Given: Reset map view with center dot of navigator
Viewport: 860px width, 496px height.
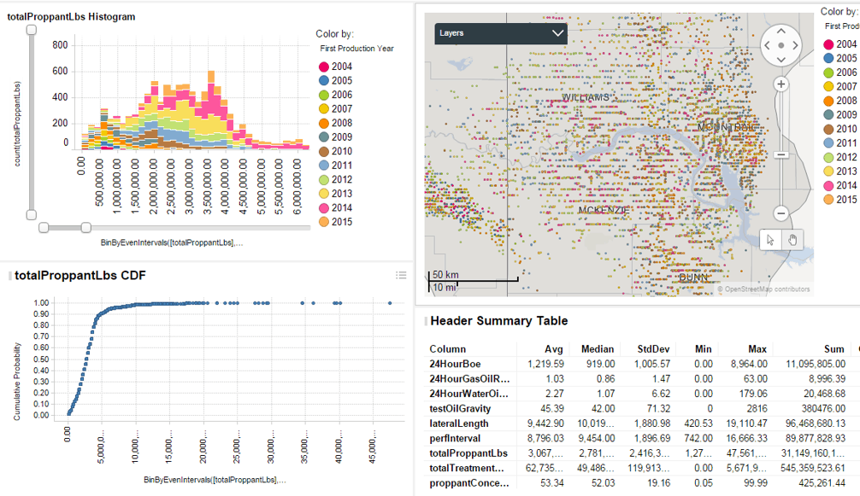Looking at the screenshot, I should point(781,45).
